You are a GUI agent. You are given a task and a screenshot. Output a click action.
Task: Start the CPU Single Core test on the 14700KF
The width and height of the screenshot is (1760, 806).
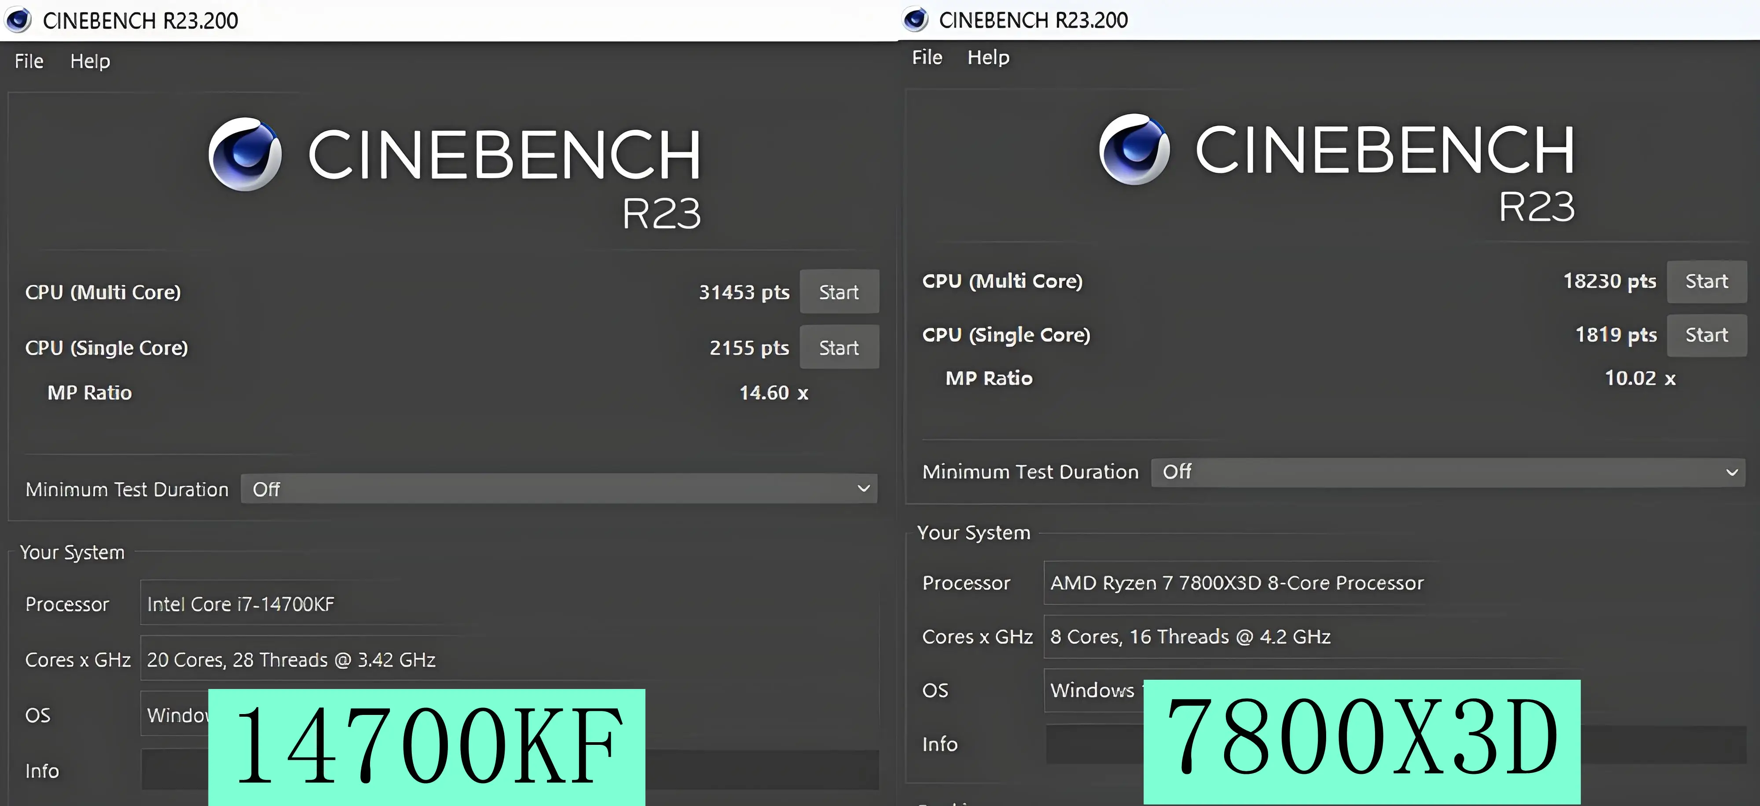pos(839,347)
